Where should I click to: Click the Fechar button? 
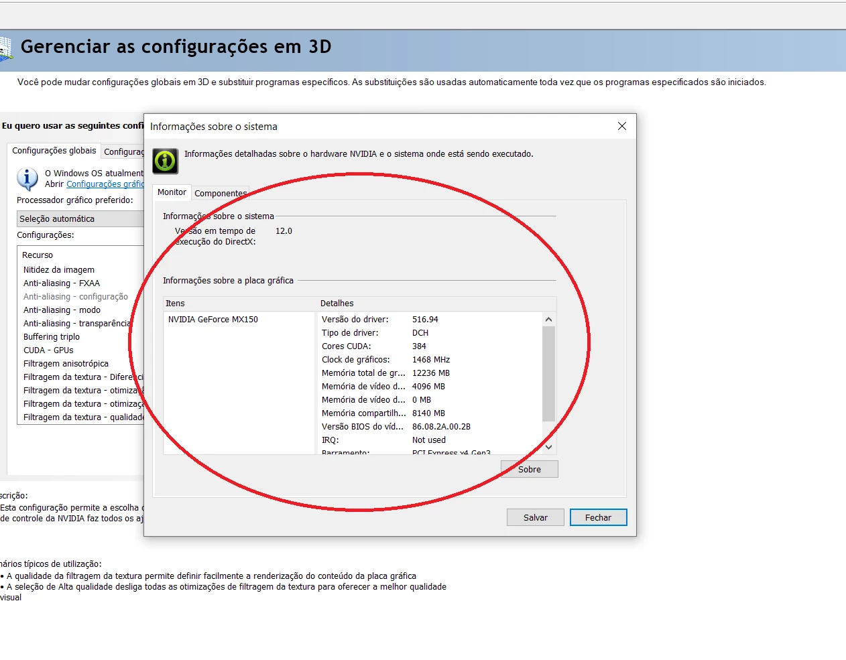(598, 517)
